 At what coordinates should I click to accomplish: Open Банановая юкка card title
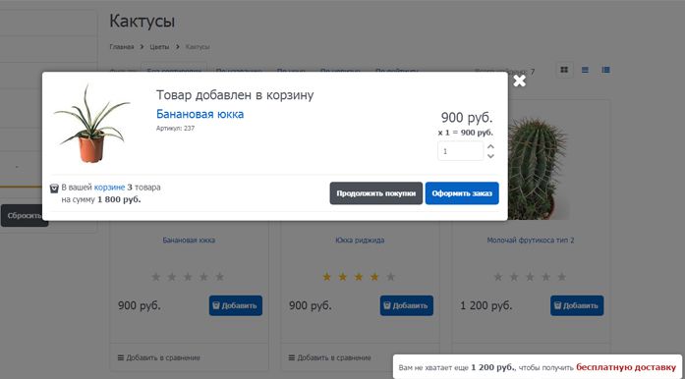pyautogui.click(x=189, y=240)
